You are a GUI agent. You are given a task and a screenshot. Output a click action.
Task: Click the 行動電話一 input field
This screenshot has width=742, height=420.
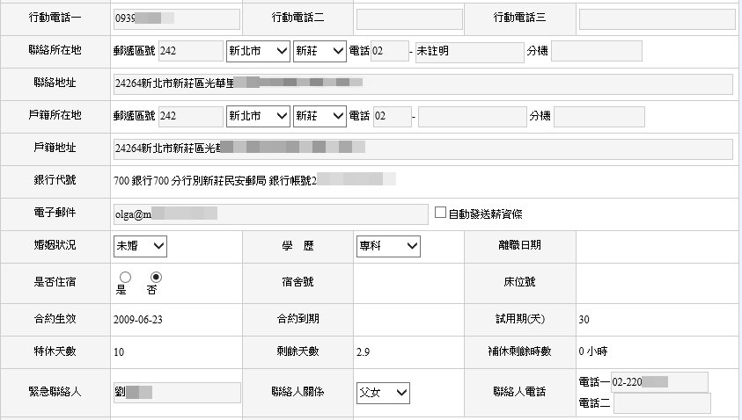(x=176, y=18)
